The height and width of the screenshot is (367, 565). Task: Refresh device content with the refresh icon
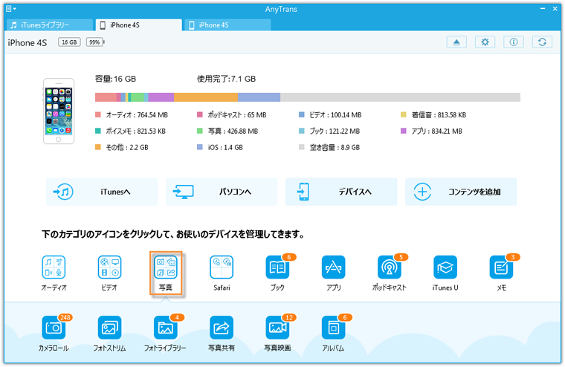pos(542,42)
